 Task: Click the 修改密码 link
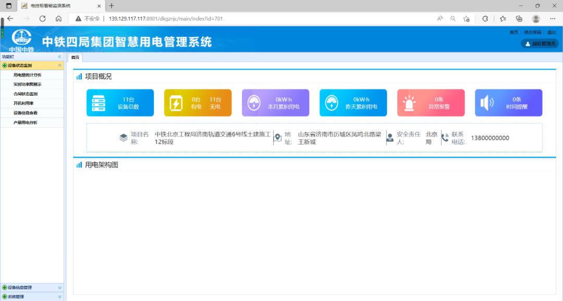532,32
